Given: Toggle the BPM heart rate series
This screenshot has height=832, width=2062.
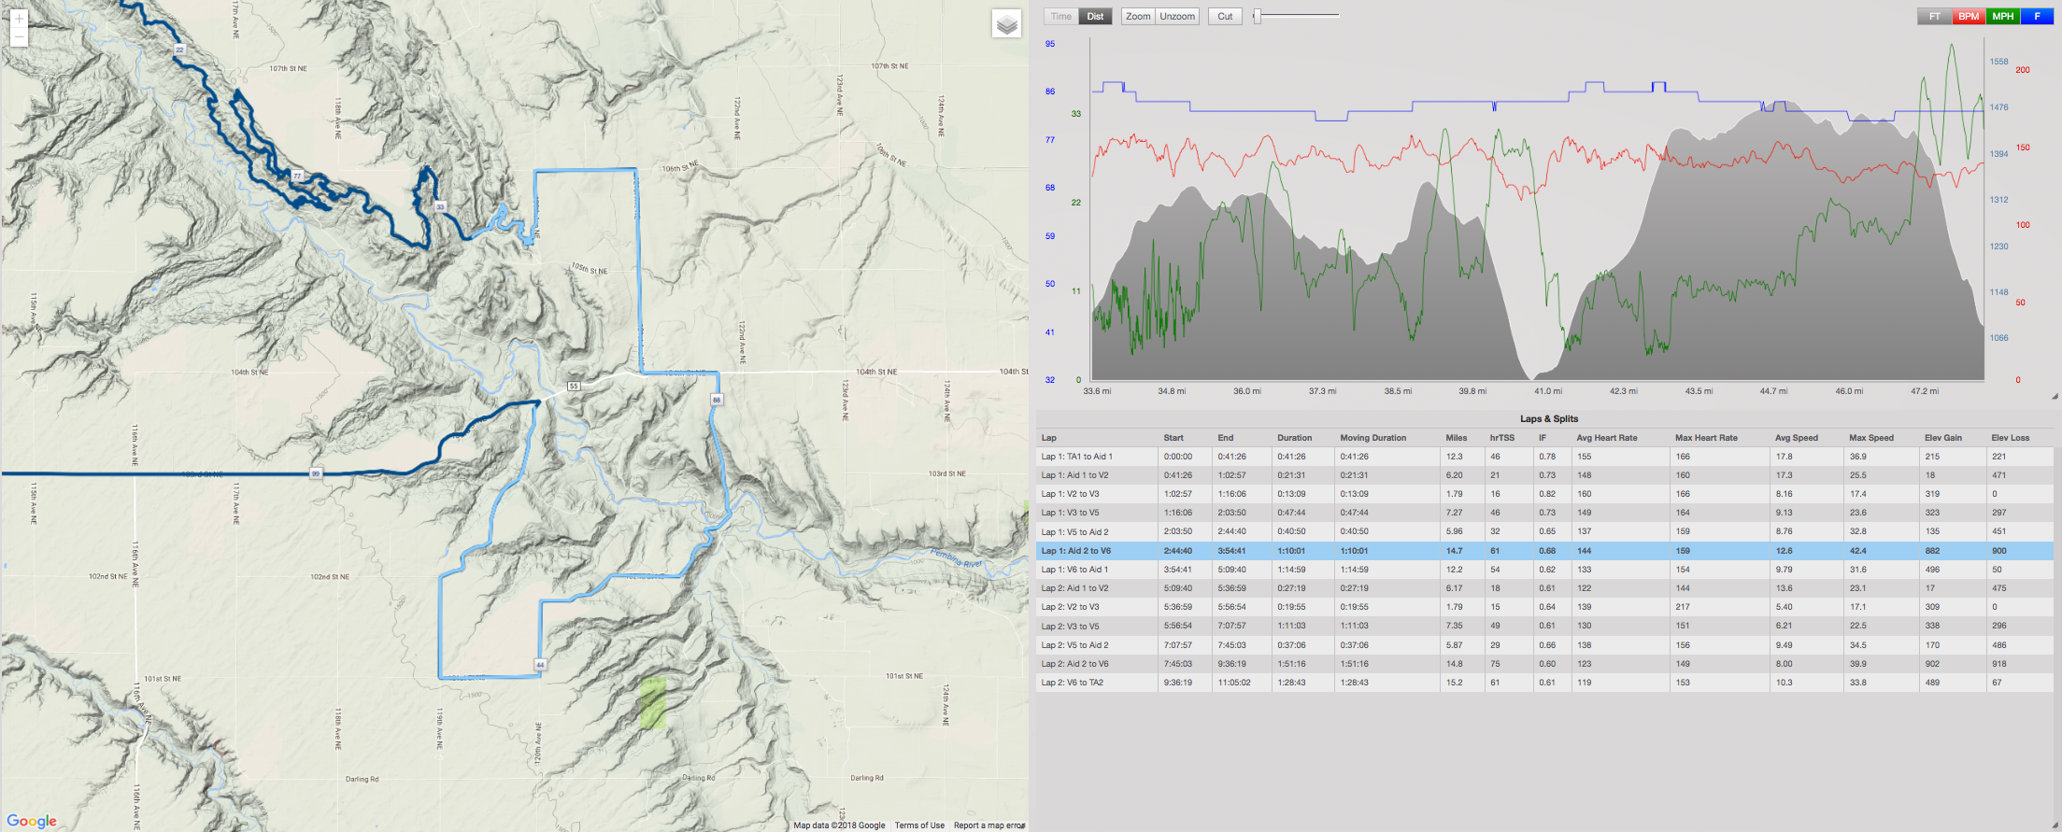Looking at the screenshot, I should point(1969,16).
